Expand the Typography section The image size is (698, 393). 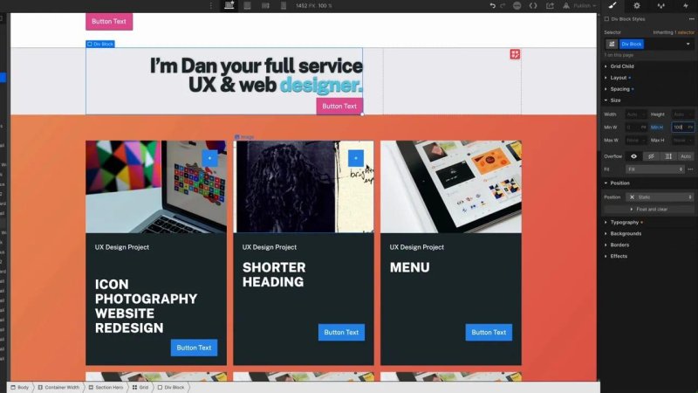coord(624,223)
